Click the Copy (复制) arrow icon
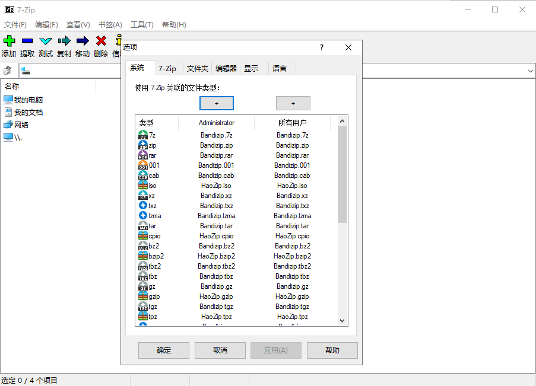The image size is (536, 386). [64, 41]
